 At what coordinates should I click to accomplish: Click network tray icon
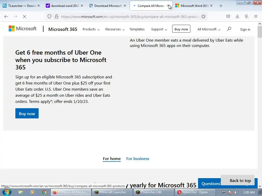(224, 192)
